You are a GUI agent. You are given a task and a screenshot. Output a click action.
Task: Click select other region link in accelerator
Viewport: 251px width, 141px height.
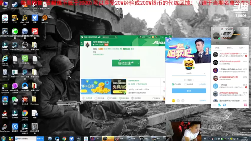(x=99, y=55)
